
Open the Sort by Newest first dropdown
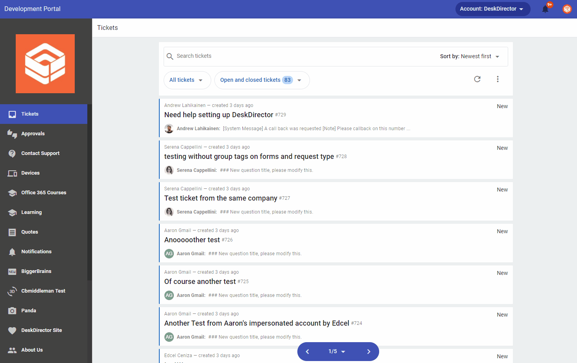470,57
